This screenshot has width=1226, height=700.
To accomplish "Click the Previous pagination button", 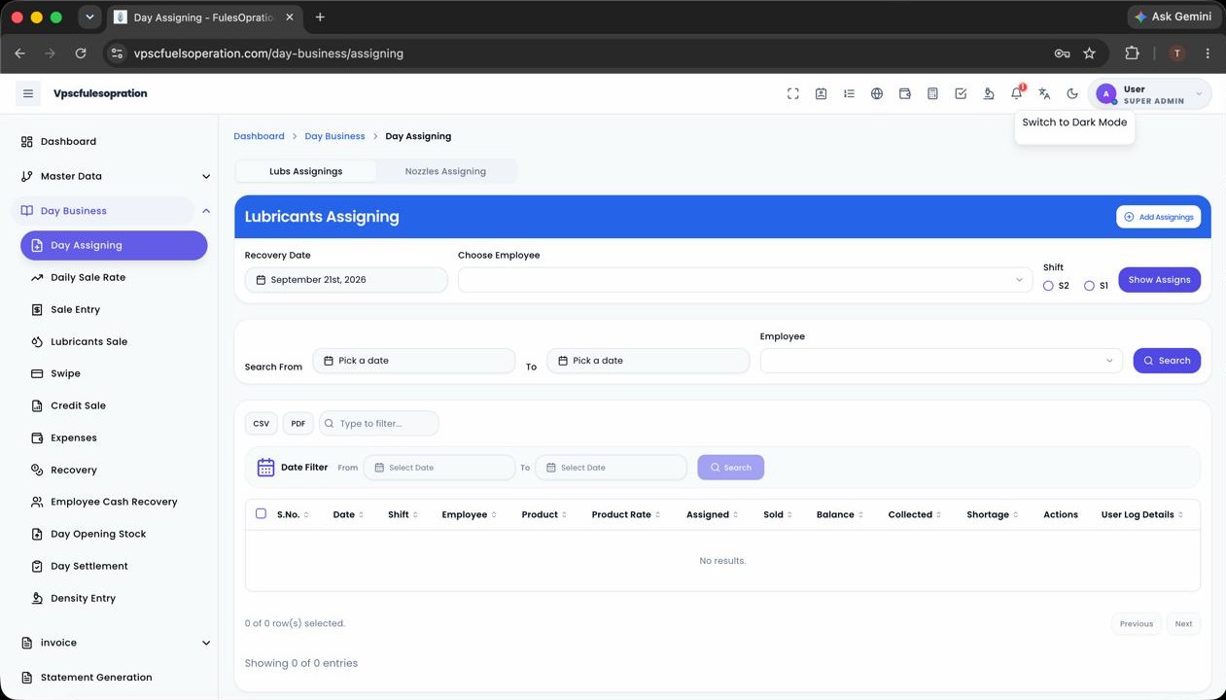I will [x=1136, y=624].
